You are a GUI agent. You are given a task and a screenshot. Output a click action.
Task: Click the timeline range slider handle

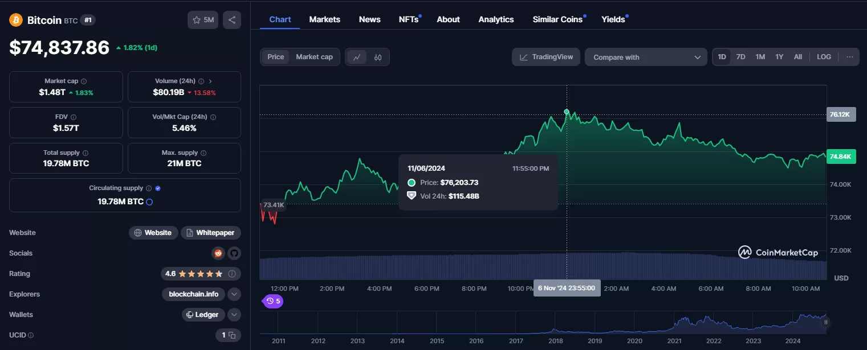coord(825,322)
